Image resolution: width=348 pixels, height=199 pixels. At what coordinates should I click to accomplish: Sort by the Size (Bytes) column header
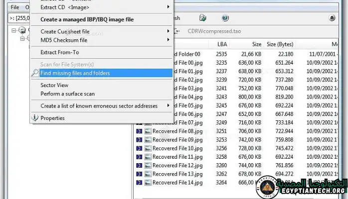point(280,44)
